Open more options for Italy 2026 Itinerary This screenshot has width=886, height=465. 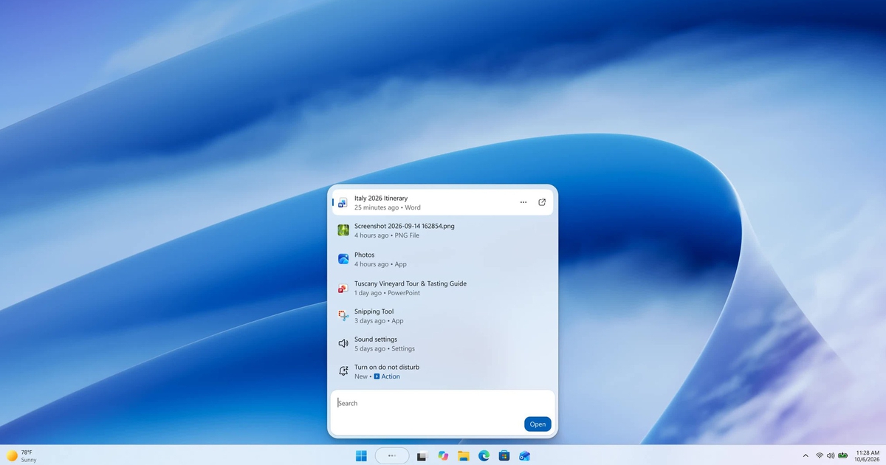point(523,202)
